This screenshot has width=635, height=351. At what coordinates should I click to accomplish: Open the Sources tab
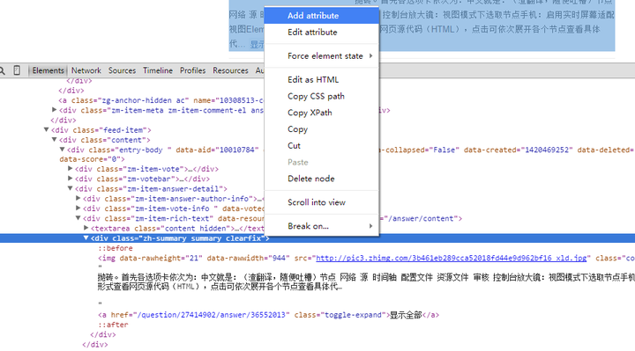[x=122, y=70]
